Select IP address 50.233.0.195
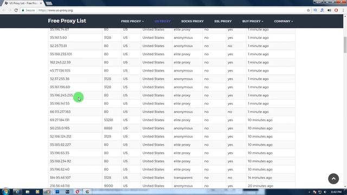Viewport: 347px width, 195px height. tap(60, 128)
